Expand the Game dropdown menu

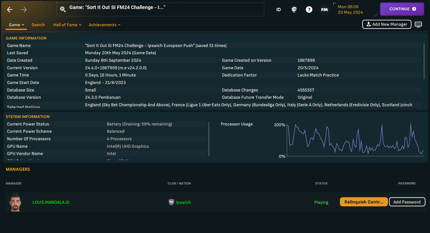[x=16, y=25]
